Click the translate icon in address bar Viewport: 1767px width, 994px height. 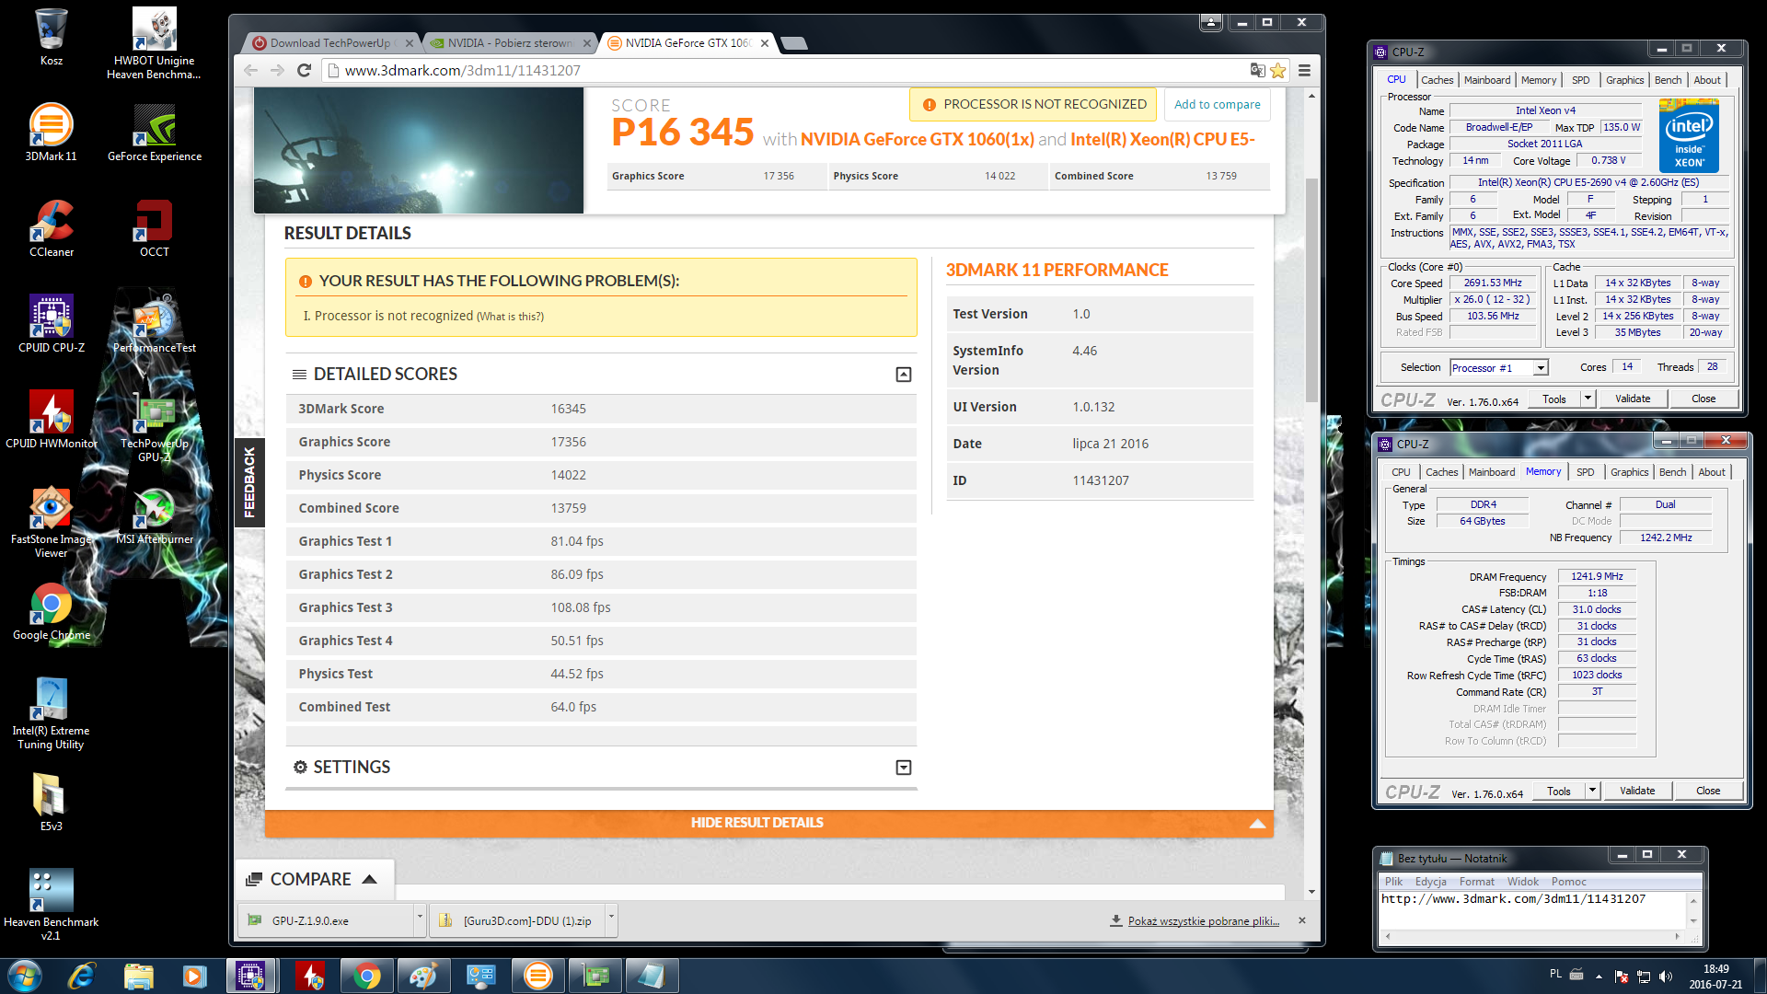tap(1257, 70)
